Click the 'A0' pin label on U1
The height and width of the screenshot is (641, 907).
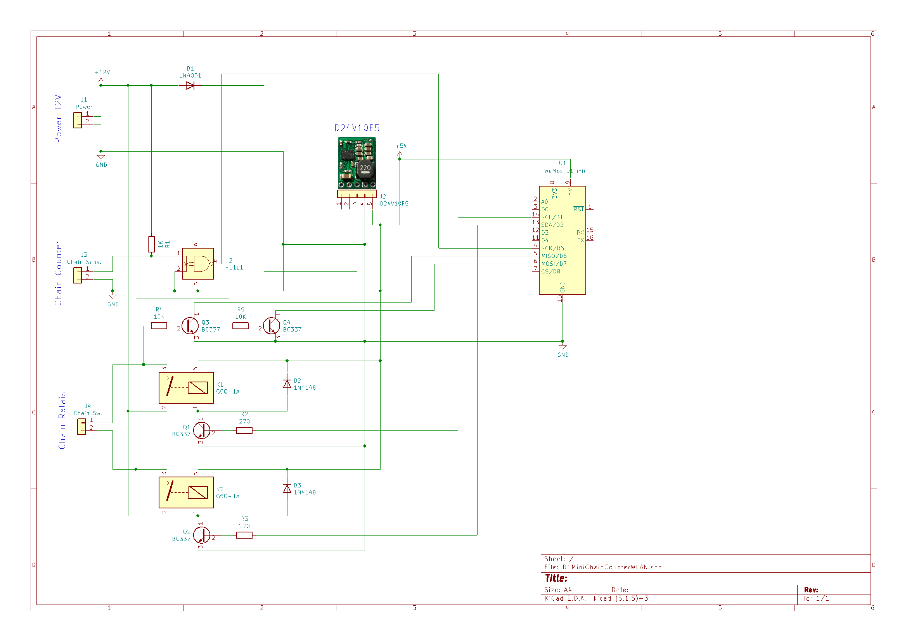pos(545,202)
